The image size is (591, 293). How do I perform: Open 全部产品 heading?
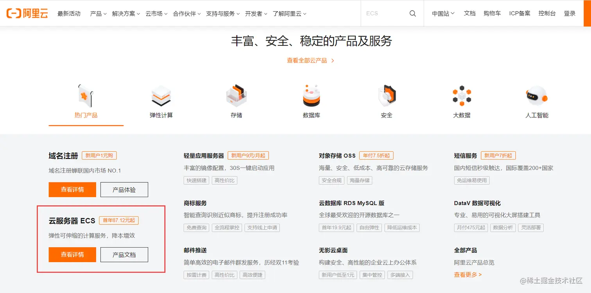click(x=466, y=250)
